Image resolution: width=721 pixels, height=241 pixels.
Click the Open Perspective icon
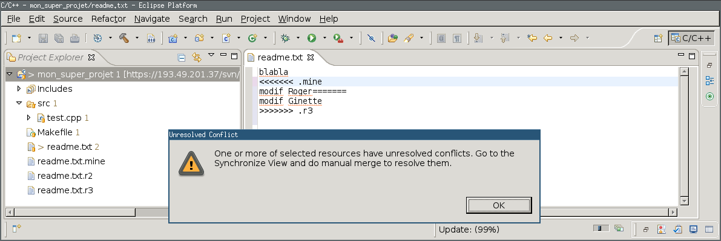tap(658, 39)
